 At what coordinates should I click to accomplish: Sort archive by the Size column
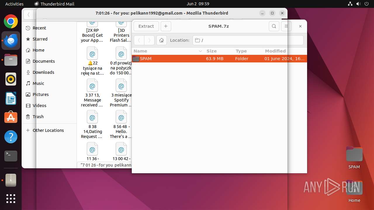coord(219,51)
